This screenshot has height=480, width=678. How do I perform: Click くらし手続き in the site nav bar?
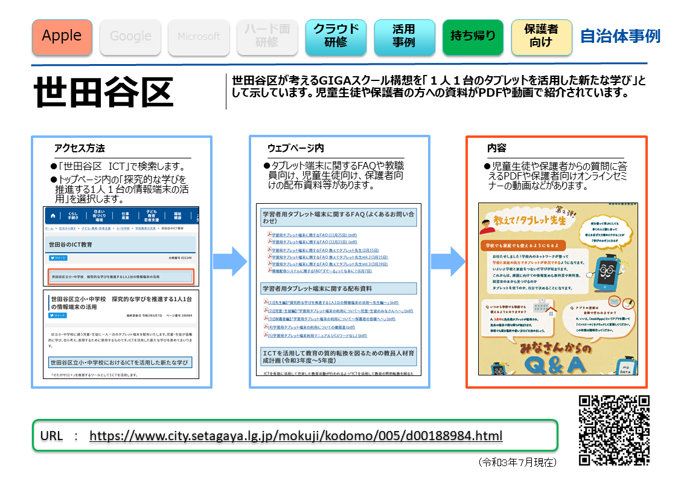[x=73, y=215]
